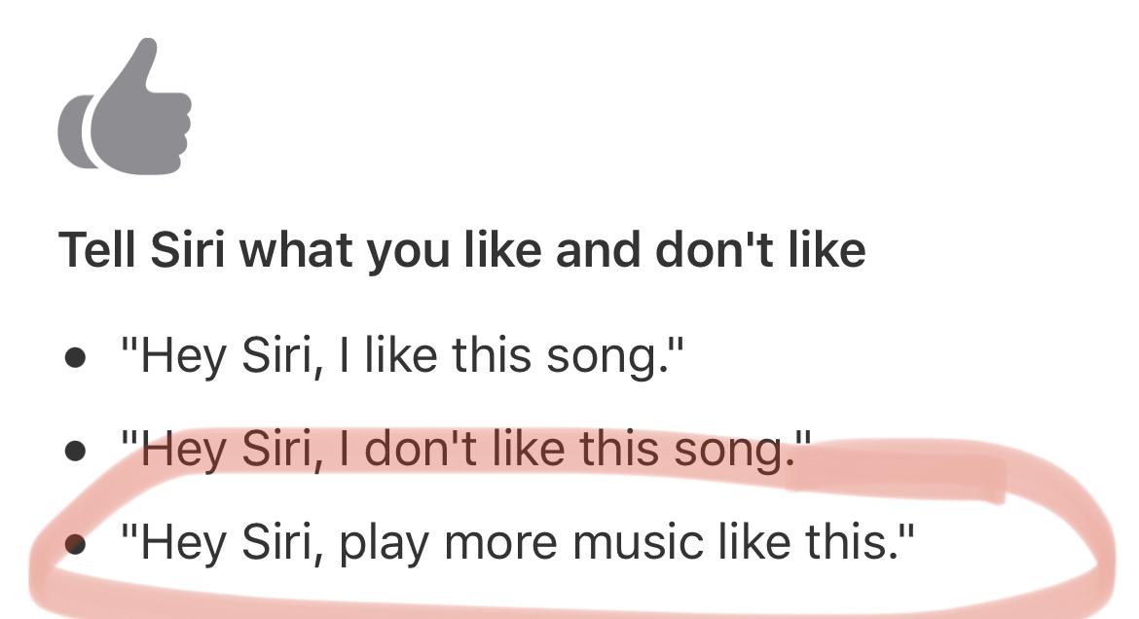Tap "Hey Siri, play more music like this."

(x=518, y=542)
